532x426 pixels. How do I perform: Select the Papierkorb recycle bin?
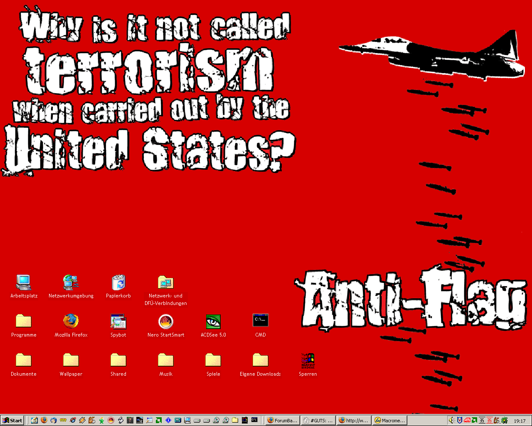coord(118,287)
